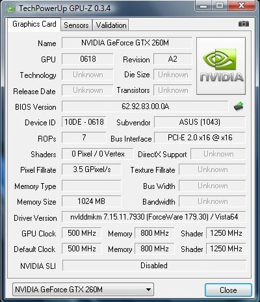The width and height of the screenshot is (260, 302).
Task: Click the Release Date Unknown field
Action: [87, 90]
